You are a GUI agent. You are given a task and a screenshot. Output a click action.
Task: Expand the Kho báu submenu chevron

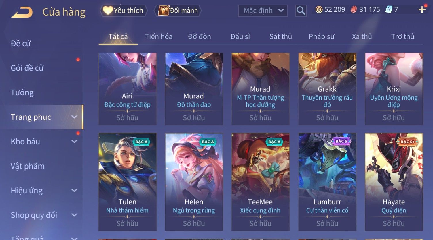point(74,142)
